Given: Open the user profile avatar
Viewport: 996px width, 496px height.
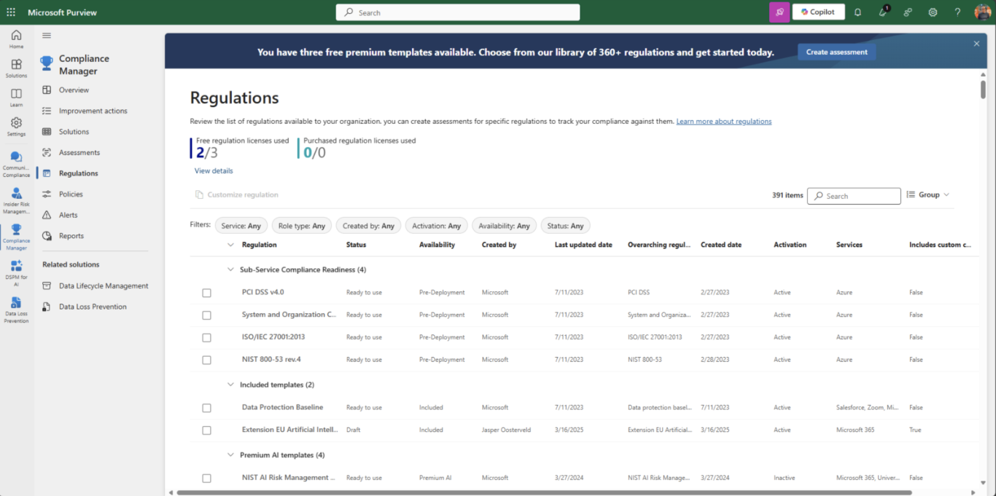Looking at the screenshot, I should click(982, 12).
